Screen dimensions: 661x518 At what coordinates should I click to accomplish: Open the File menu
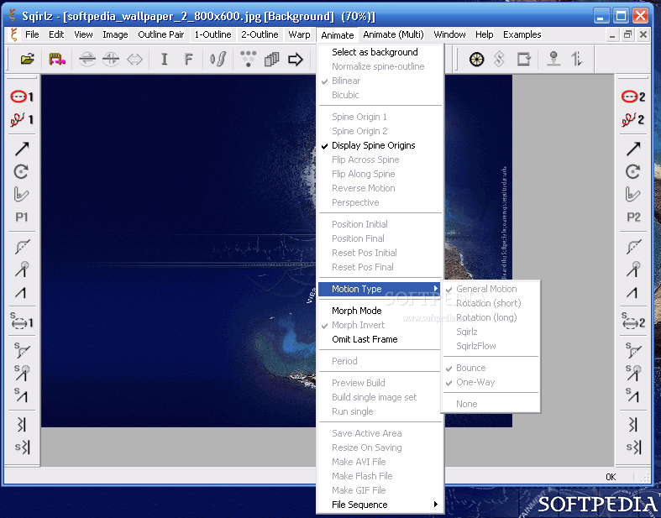tap(32, 34)
